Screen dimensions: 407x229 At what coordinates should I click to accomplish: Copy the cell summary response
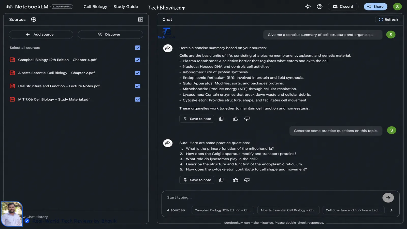click(x=221, y=119)
